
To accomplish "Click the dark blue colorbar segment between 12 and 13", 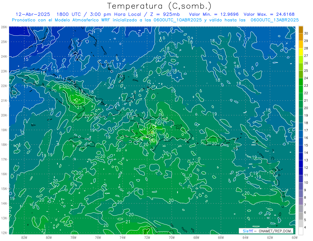I will click(301, 164).
